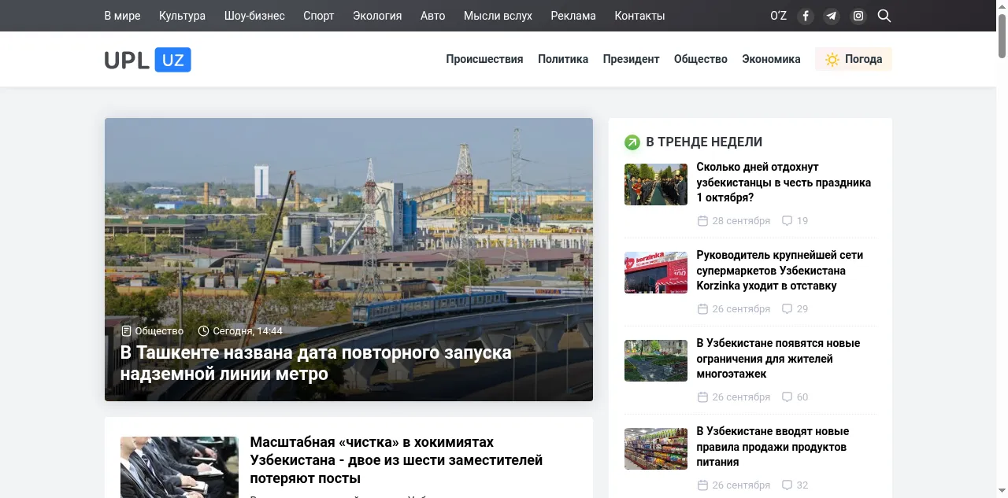Image resolution: width=1008 pixels, height=498 pixels.
Task: Open the Экология section
Action: pos(377,16)
